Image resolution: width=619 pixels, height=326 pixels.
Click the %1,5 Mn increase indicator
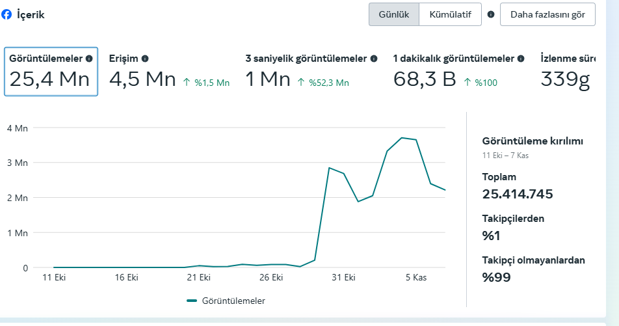[207, 83]
